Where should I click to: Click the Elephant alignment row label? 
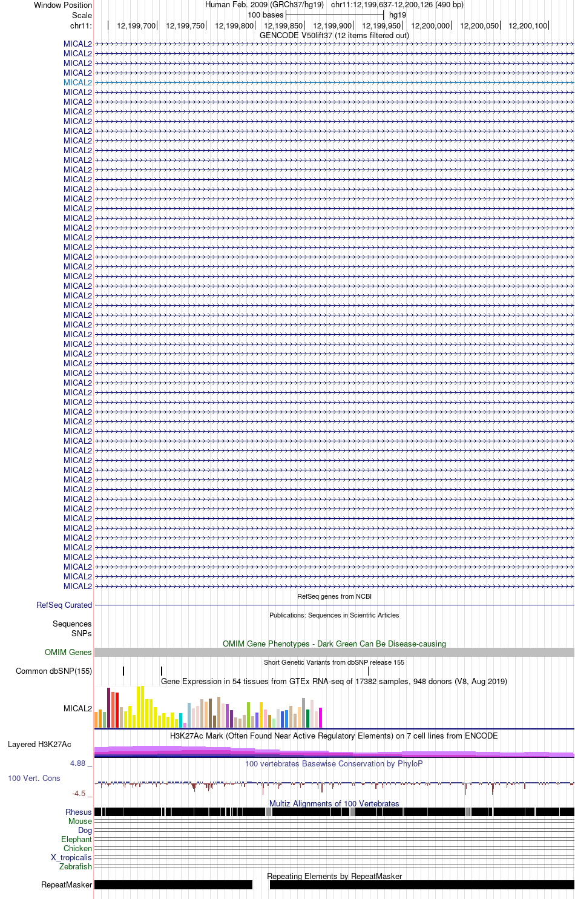[x=76, y=839]
